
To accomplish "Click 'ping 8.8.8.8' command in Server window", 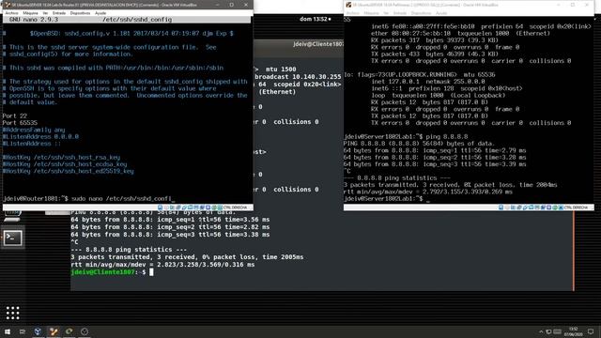I will pyautogui.click(x=447, y=137).
